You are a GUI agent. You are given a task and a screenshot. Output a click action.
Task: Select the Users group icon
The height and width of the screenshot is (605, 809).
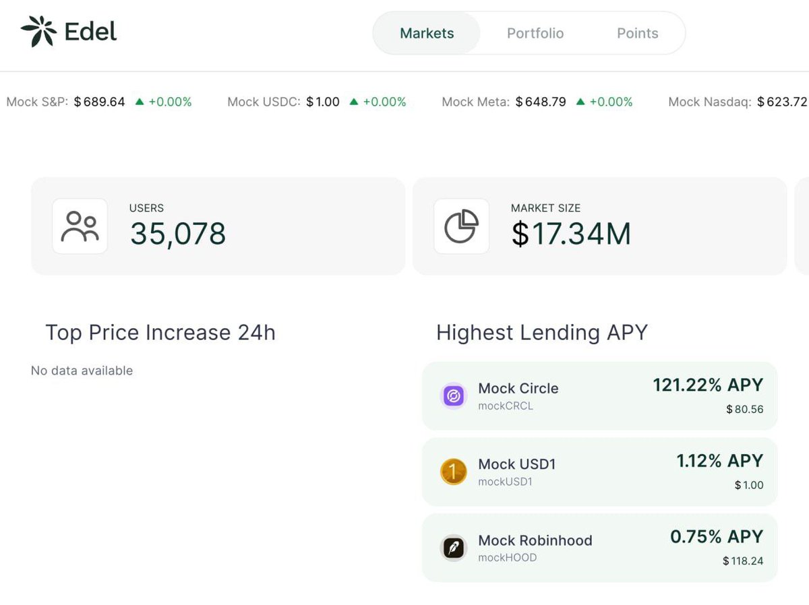pos(80,226)
